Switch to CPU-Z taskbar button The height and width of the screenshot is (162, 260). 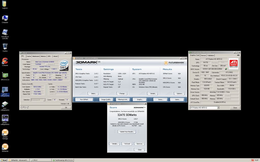click(41, 160)
